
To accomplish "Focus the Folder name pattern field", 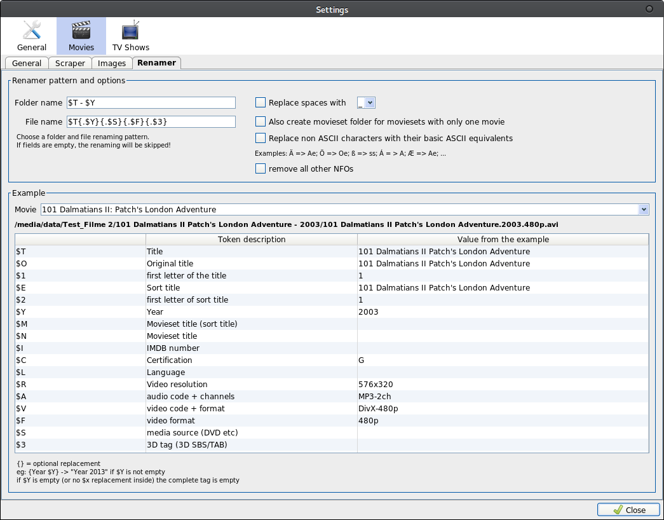I will (151, 102).
